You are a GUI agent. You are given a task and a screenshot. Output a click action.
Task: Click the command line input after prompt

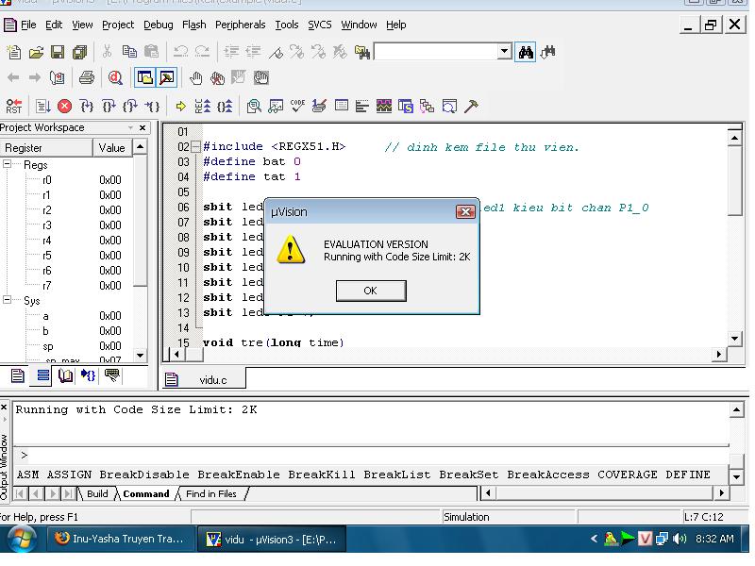point(378,455)
